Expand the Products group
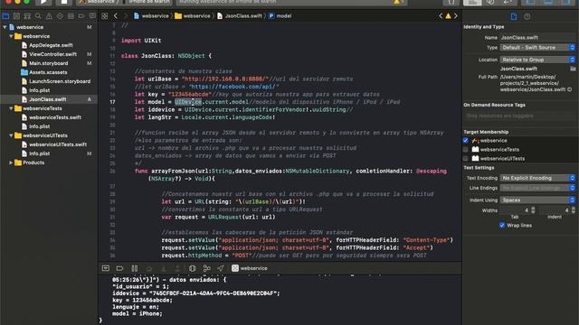Viewport: 579px width, 325px height. coord(11,162)
